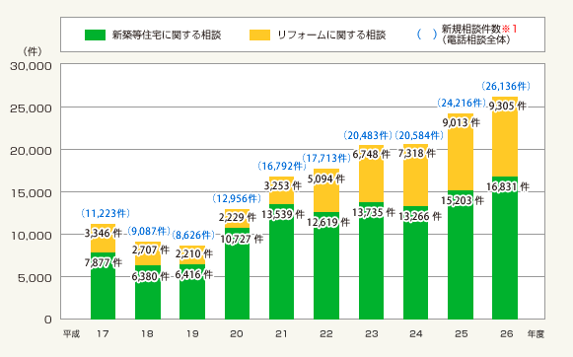This screenshot has width=573, height=357.
Task: Click the reform value 2,229 件
Action: [x=237, y=217]
